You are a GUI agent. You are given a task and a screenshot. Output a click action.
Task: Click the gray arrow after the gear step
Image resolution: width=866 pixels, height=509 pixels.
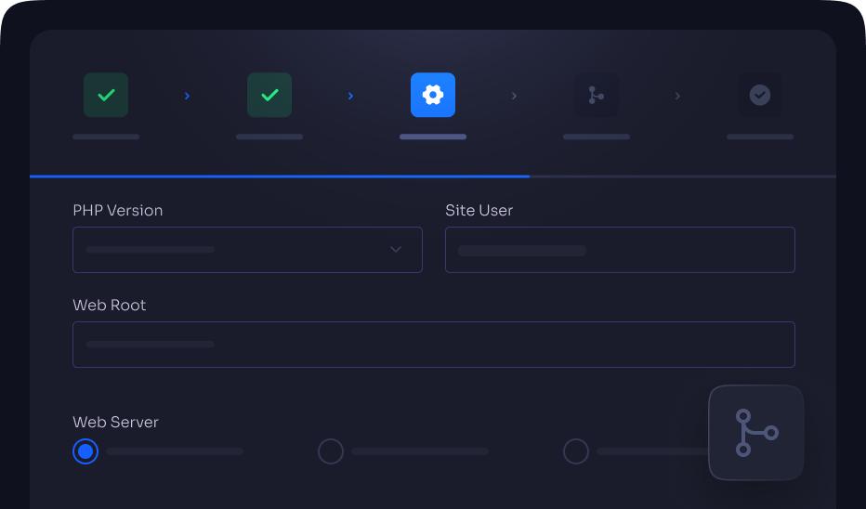pyautogui.click(x=515, y=96)
